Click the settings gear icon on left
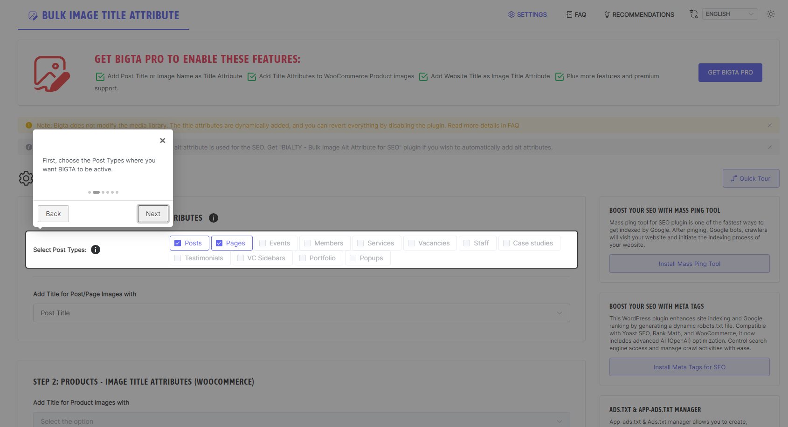 tap(26, 178)
